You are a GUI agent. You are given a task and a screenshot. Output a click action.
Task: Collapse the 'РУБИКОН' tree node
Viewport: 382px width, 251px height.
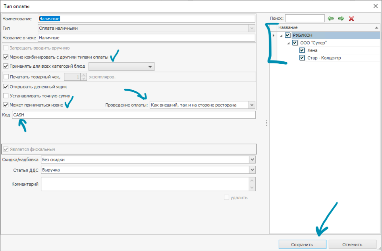[x=281, y=36]
